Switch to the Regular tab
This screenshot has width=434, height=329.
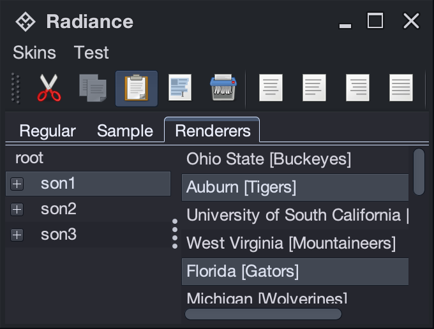point(47,131)
